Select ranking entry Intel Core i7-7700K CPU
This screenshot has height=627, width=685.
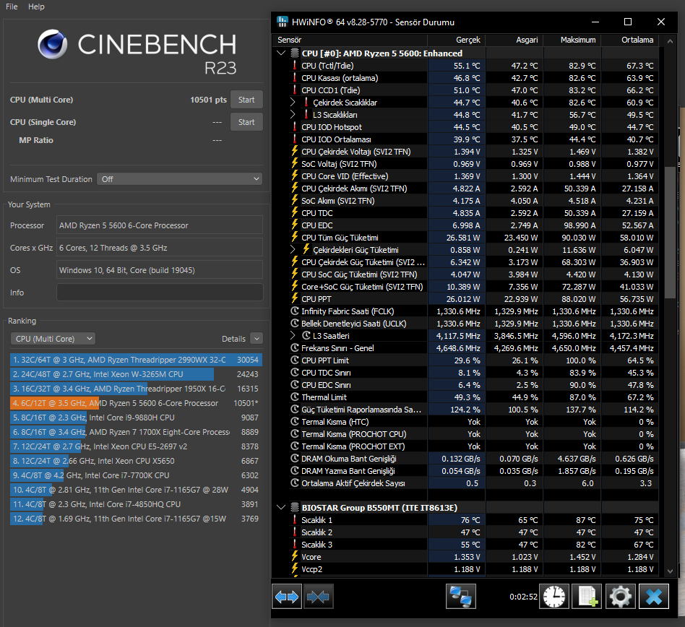click(136, 475)
